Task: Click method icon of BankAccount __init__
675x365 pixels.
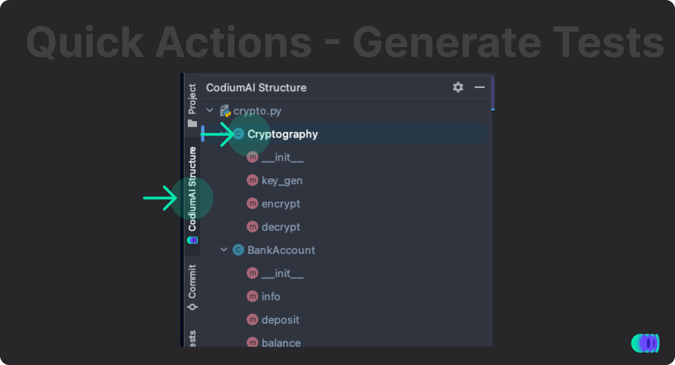Action: pos(252,273)
